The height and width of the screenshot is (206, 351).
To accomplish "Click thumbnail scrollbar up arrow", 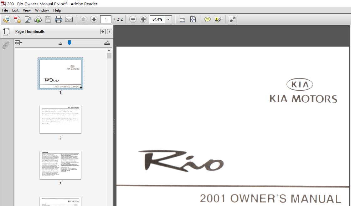I will (109, 51).
